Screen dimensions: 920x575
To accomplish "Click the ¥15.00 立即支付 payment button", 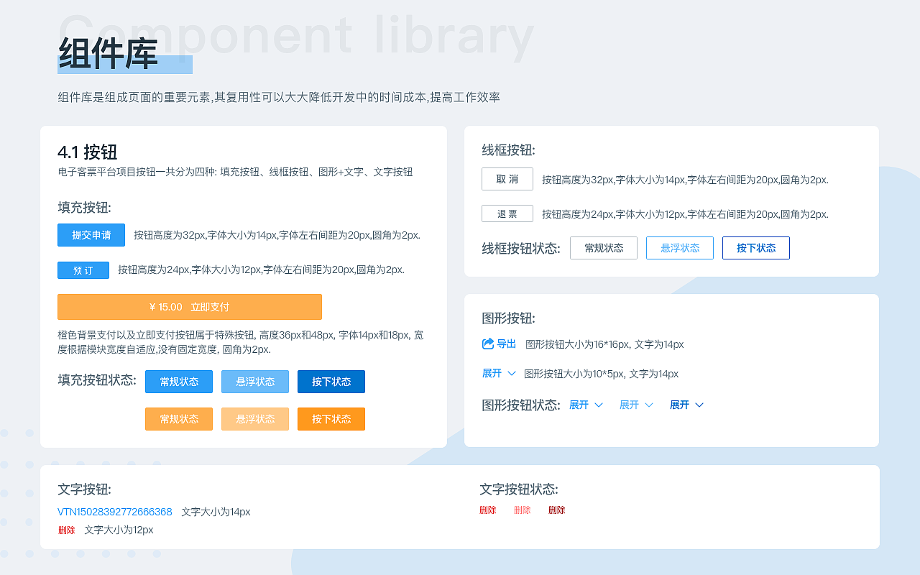I will click(189, 307).
